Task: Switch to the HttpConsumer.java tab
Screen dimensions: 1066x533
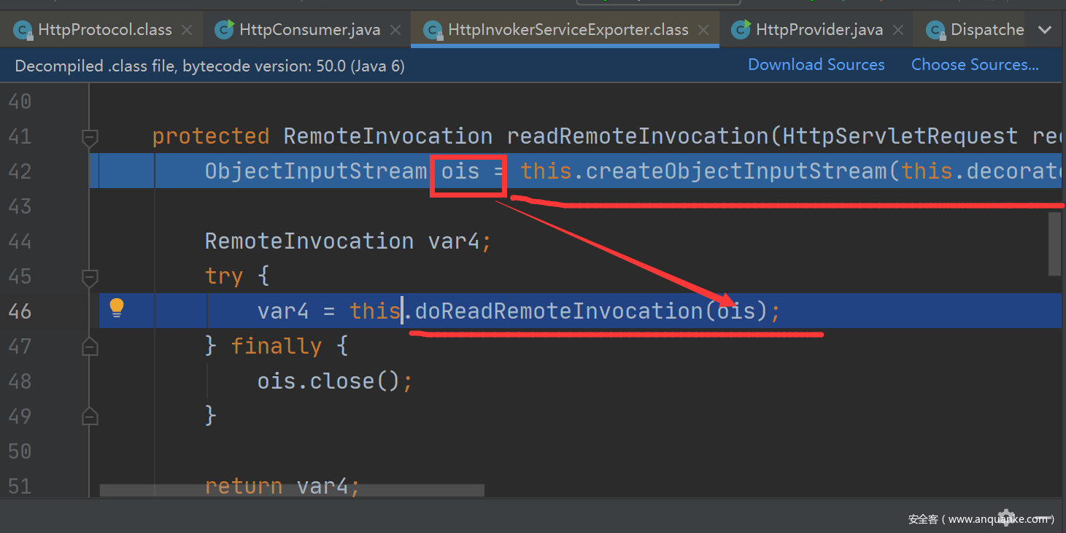Action: 309,30
